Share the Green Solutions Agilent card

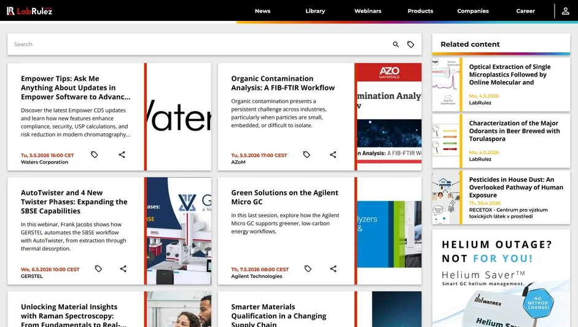point(334,269)
